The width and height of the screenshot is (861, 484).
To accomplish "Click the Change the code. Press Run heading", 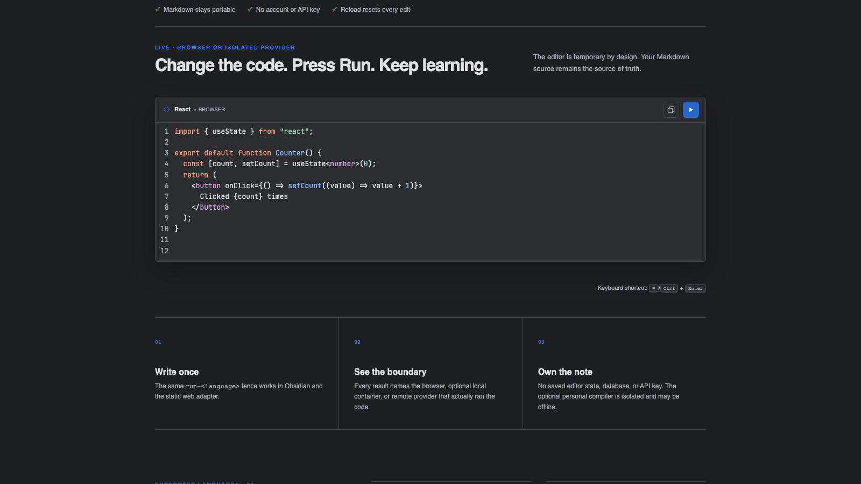I will point(321,65).
